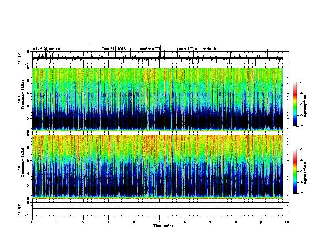Click the "start UT = 19:50: 0" text
The width and height of the screenshot is (323, 249).
[197, 49]
